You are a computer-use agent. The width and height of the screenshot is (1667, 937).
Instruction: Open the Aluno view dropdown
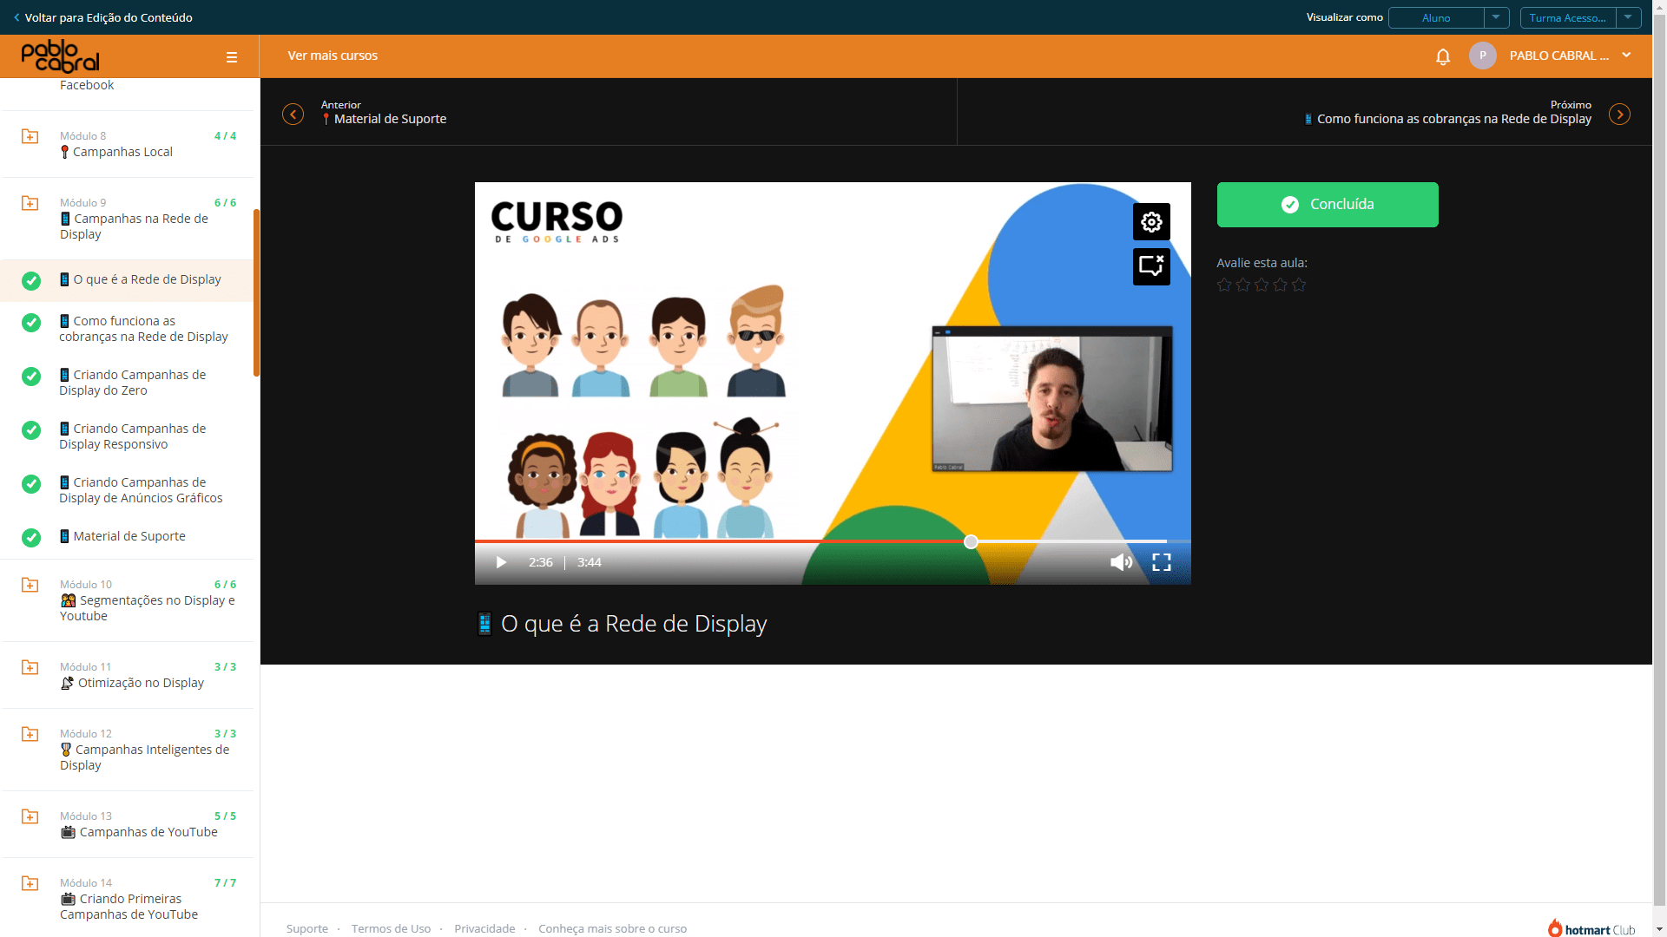(1448, 17)
